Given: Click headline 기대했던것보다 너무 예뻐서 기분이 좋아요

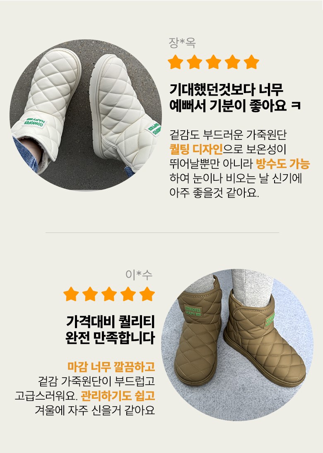Looking at the screenshot, I should pos(235,98).
